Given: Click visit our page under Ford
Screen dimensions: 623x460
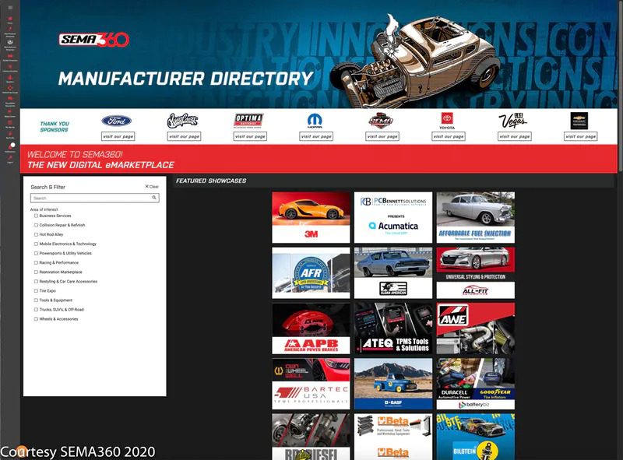Looking at the screenshot, I should [118, 136].
